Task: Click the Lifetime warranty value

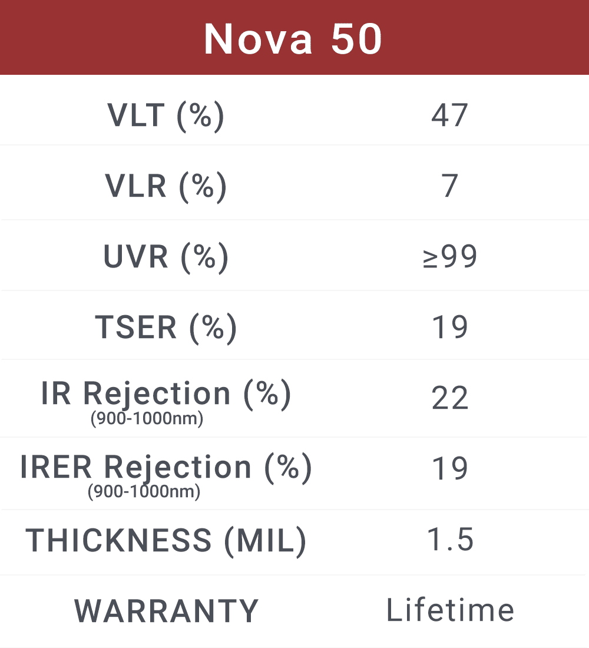Action: tap(450, 610)
